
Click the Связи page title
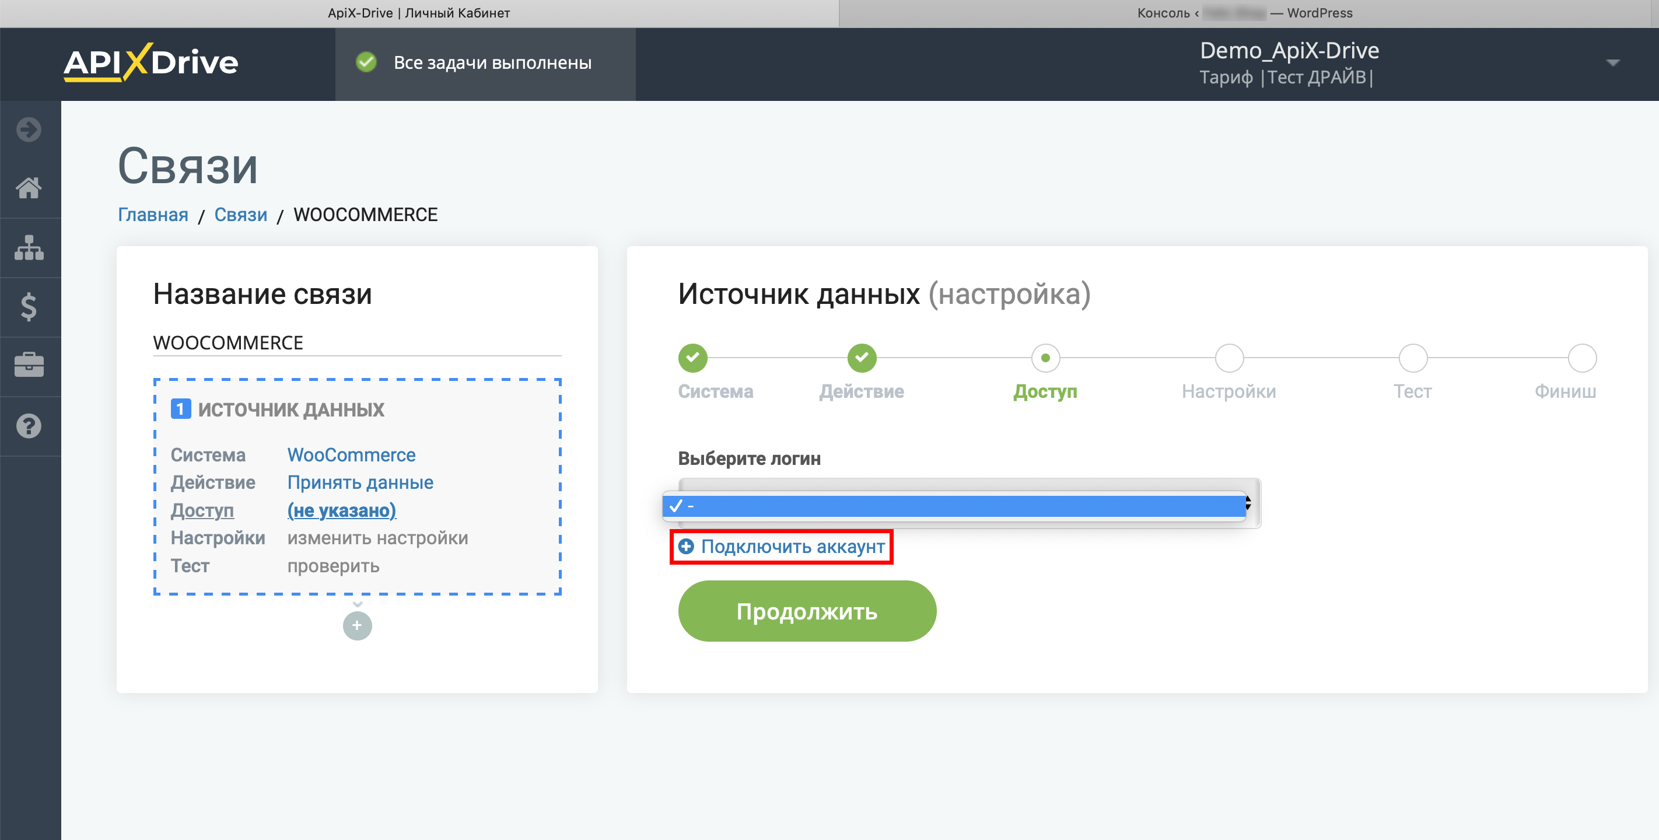coord(188,166)
